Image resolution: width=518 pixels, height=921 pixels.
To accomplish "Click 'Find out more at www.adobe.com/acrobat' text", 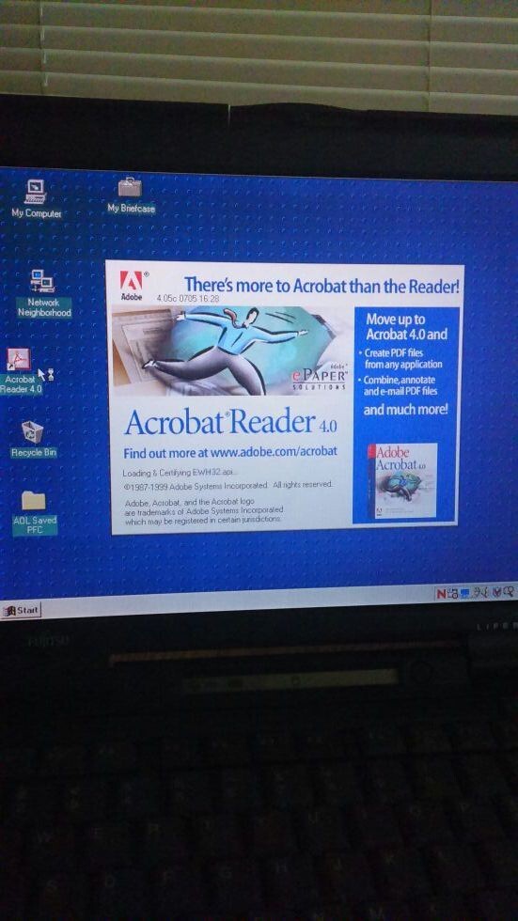I will pyautogui.click(x=230, y=452).
